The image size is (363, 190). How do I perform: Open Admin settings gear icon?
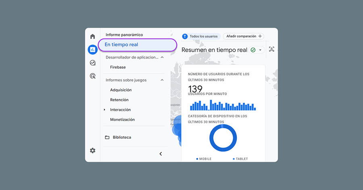(x=92, y=150)
